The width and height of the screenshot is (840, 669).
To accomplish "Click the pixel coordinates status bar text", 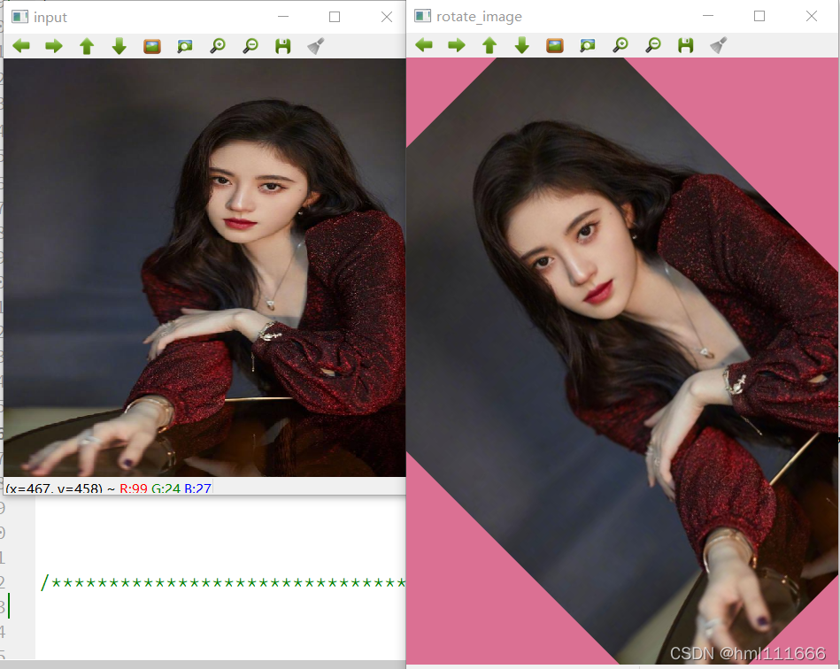I will point(59,488).
